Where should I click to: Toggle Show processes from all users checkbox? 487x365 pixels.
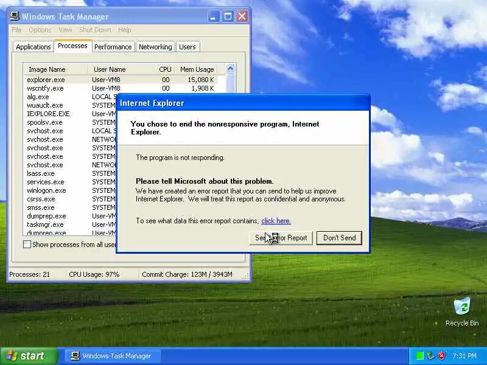coord(27,245)
